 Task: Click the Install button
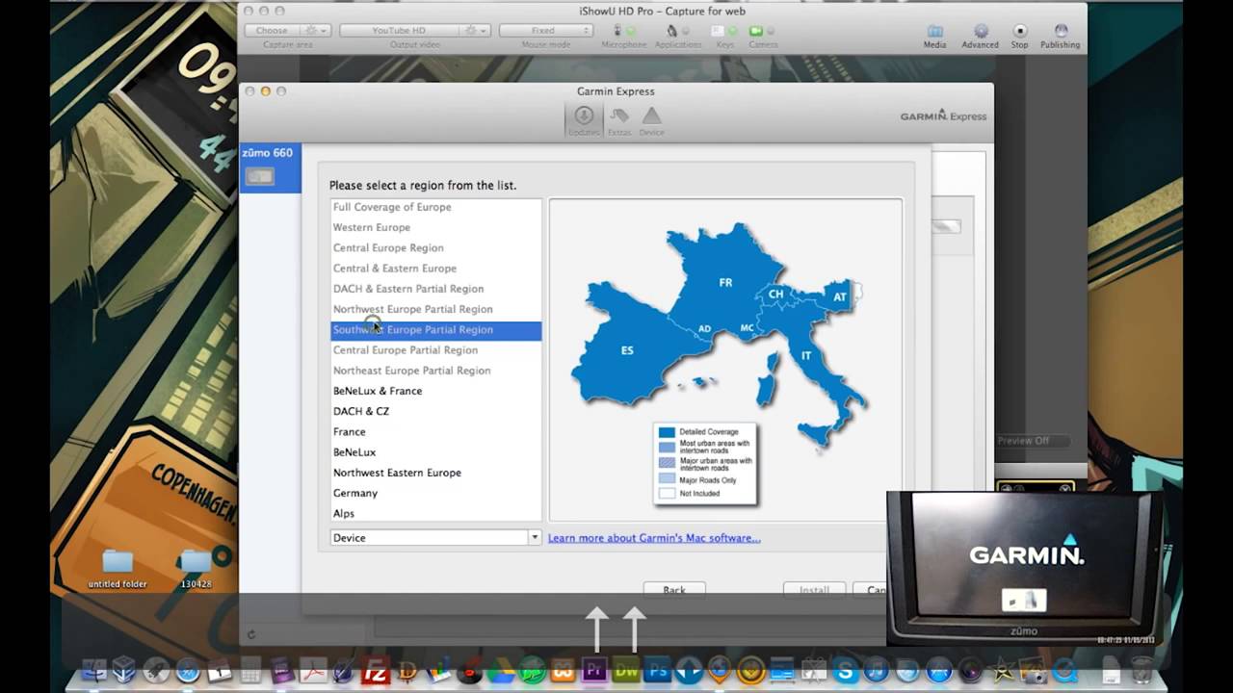(x=814, y=590)
